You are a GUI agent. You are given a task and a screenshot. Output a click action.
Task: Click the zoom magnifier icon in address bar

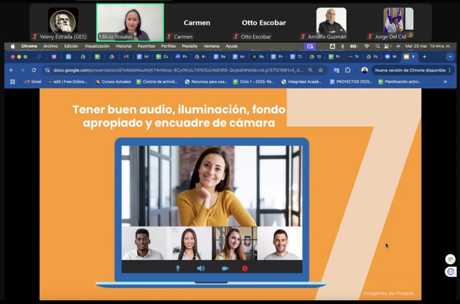[x=311, y=70]
